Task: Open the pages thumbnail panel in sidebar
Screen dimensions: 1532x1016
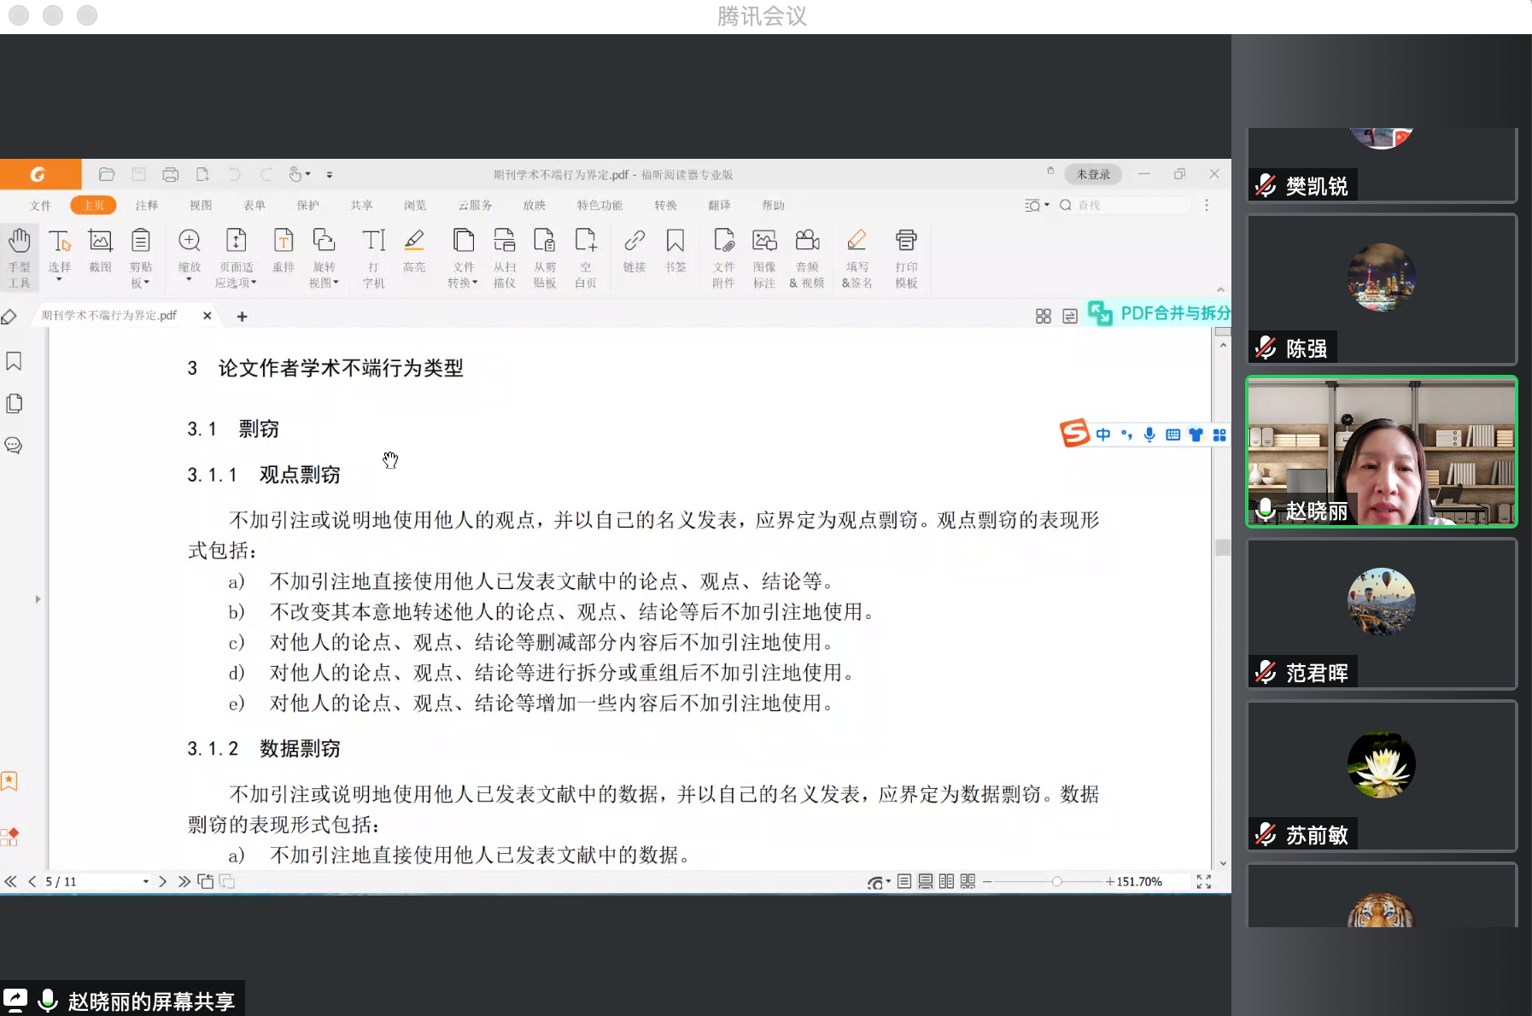Action: (15, 403)
